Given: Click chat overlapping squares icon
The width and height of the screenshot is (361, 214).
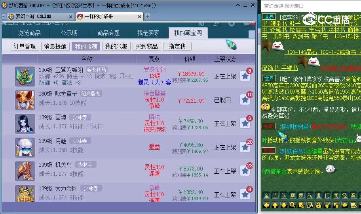Looking at the screenshot, I should [336, 205].
